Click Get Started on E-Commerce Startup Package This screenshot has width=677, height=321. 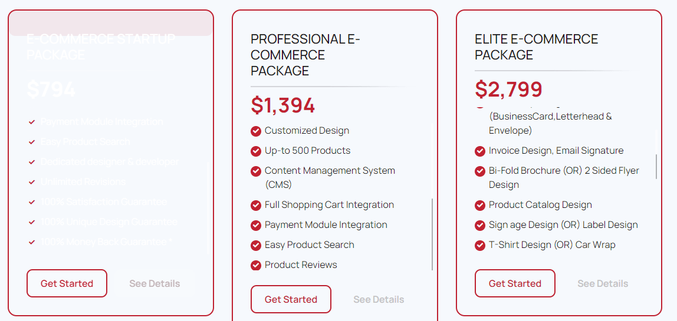67,283
